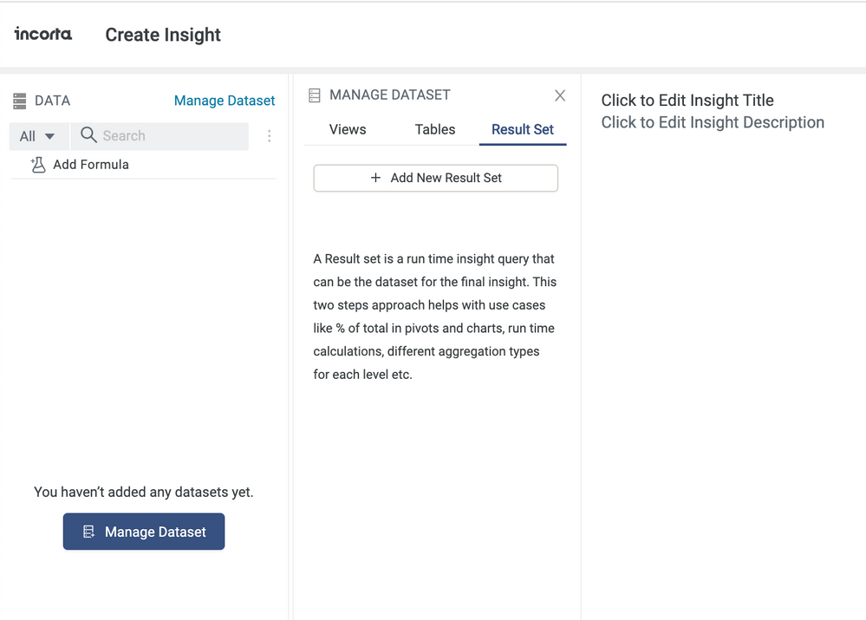Open the three-dot options menu beside search
The width and height of the screenshot is (866, 620).
(x=270, y=136)
